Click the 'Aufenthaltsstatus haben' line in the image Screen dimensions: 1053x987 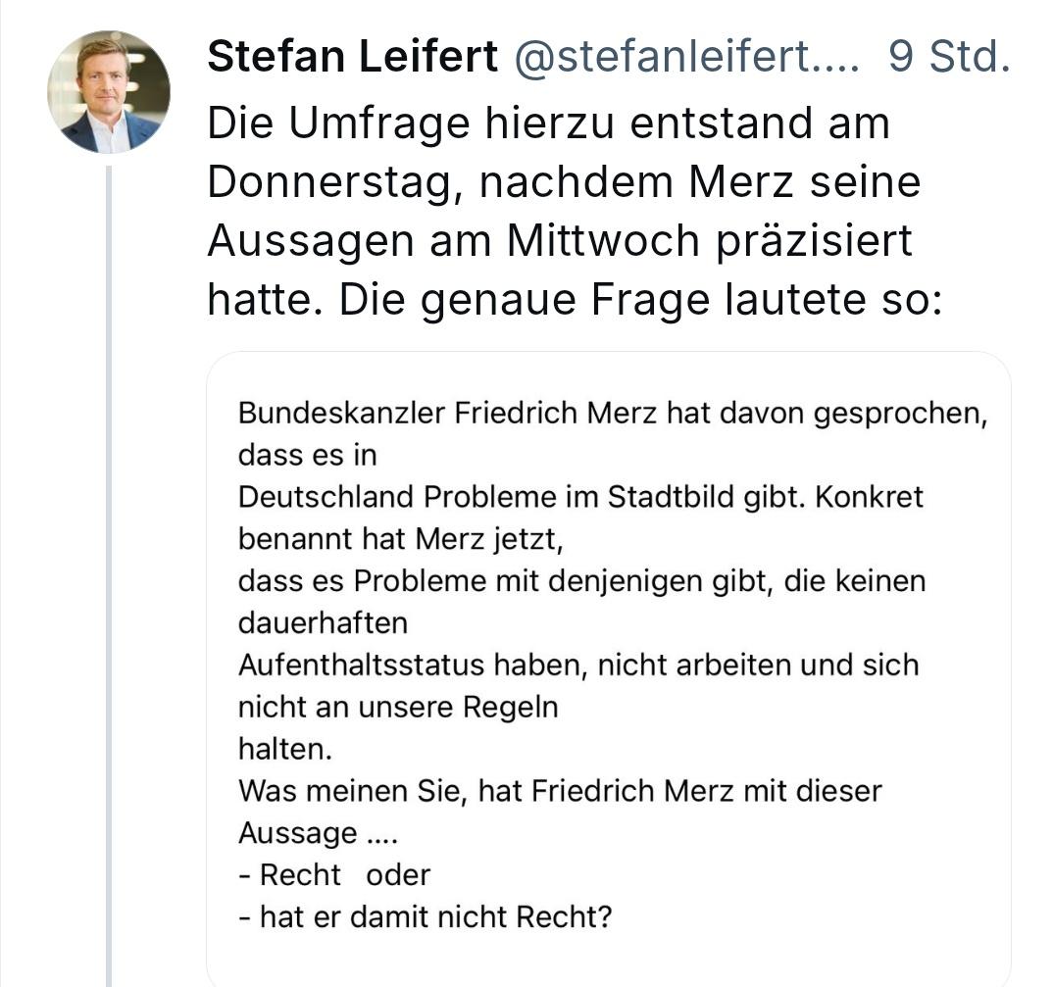click(x=578, y=666)
